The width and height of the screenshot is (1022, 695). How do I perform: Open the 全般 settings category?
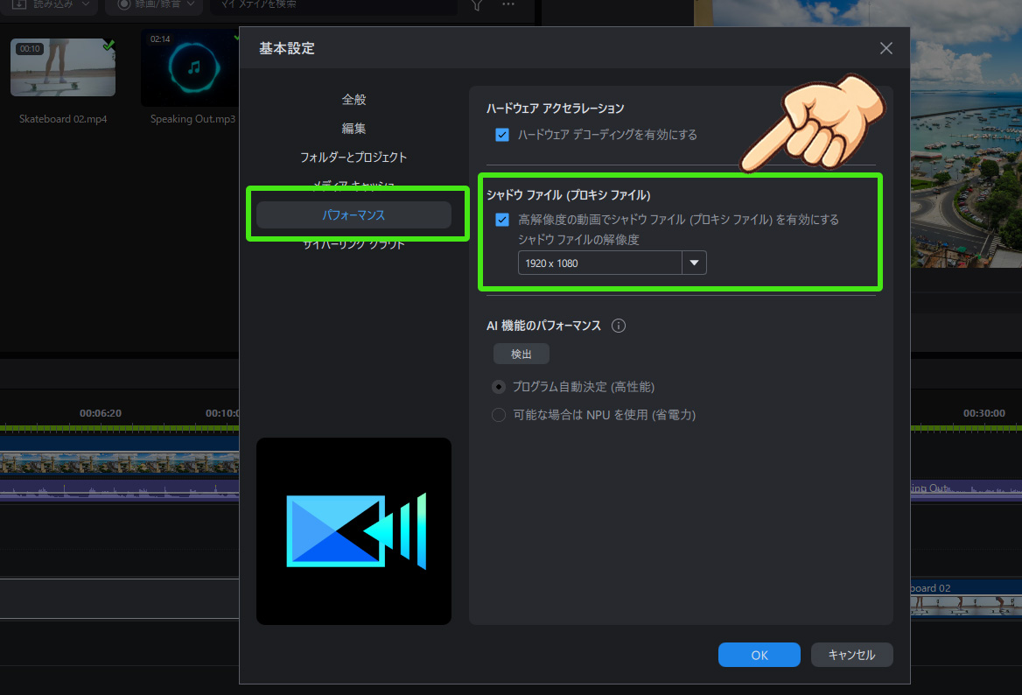click(353, 100)
